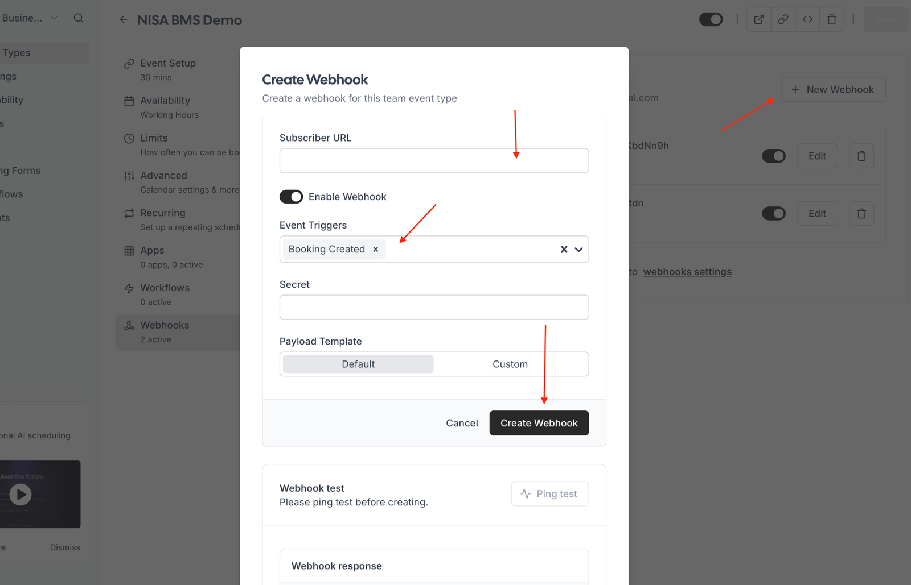Viewport: 911px width, 585px height.
Task: Preview the event via external link icon
Action: click(758, 19)
